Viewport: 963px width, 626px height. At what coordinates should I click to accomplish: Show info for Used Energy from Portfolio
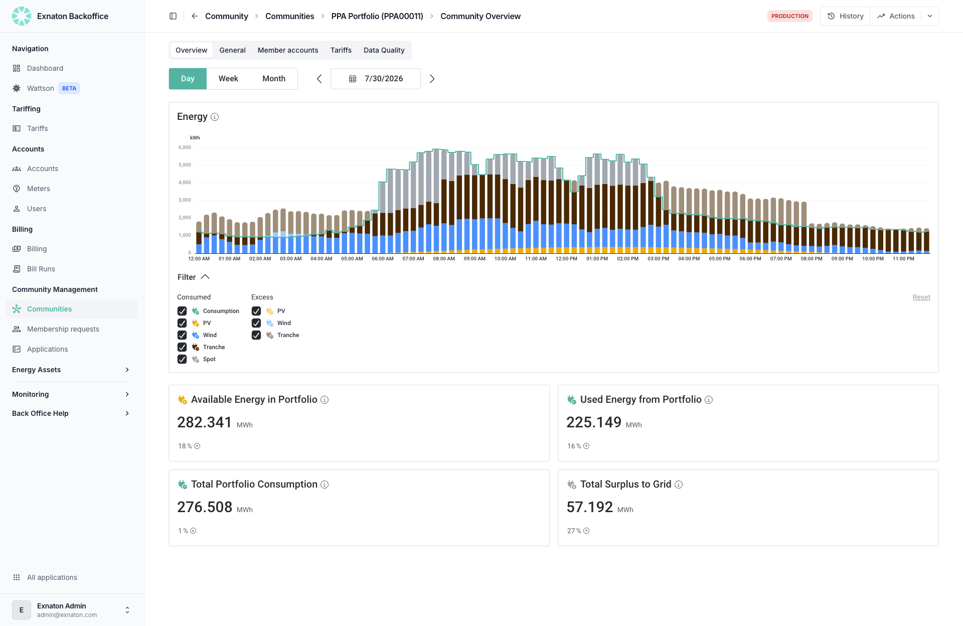709,400
